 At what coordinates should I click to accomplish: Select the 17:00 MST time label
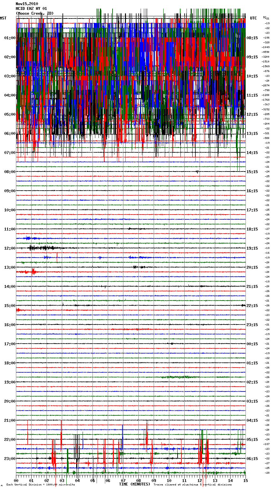coord(10,344)
